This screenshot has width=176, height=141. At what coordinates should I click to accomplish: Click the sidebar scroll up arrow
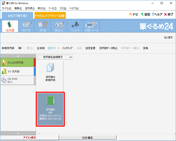18,56
